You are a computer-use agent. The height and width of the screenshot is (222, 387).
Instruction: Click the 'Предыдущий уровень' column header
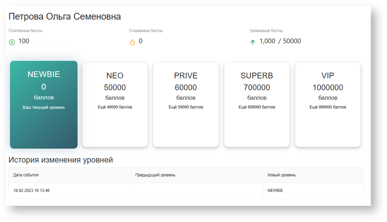click(155, 175)
